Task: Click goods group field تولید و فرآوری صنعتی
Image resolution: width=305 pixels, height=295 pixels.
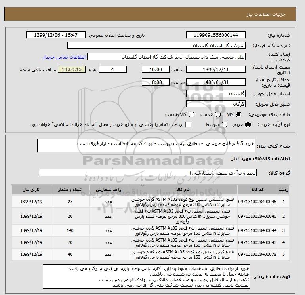Action: [148, 173]
